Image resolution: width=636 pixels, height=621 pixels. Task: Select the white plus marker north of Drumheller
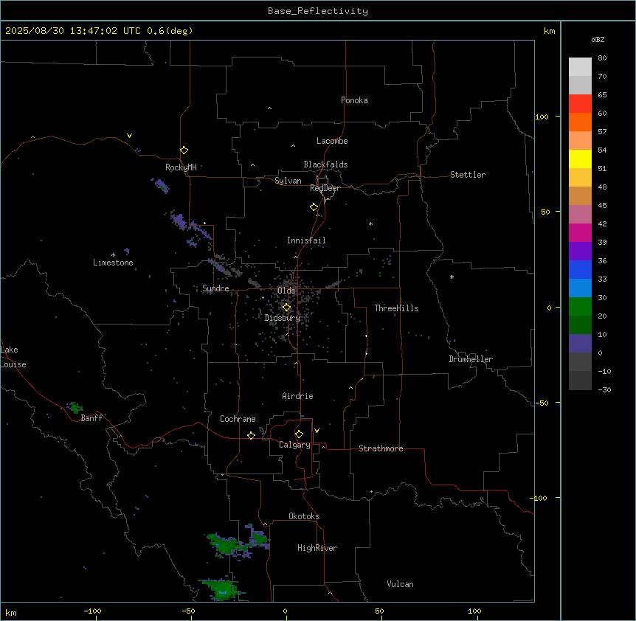452,277
